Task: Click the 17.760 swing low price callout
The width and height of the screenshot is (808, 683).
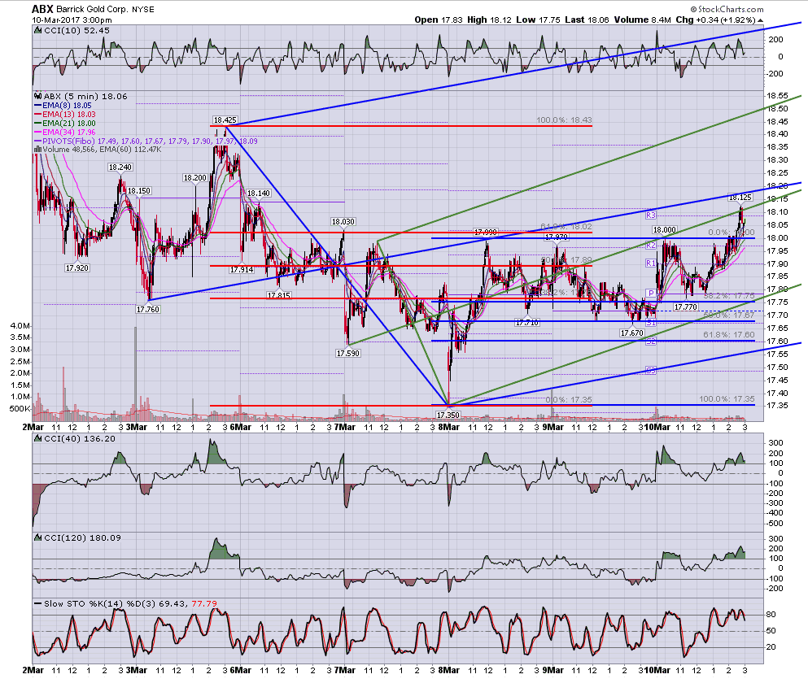Action: pos(148,310)
